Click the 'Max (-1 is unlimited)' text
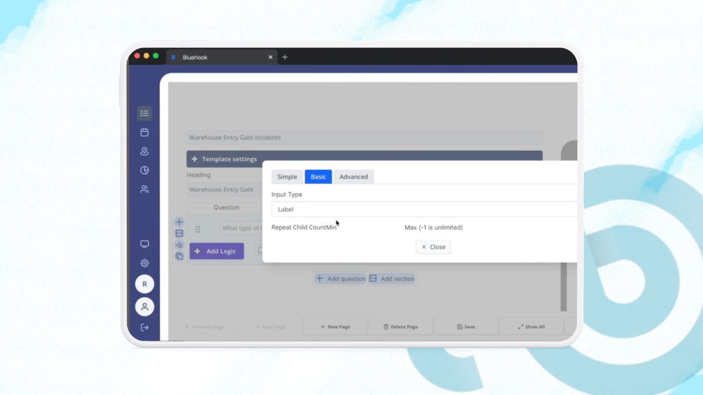Image resolution: width=703 pixels, height=395 pixels. click(433, 227)
